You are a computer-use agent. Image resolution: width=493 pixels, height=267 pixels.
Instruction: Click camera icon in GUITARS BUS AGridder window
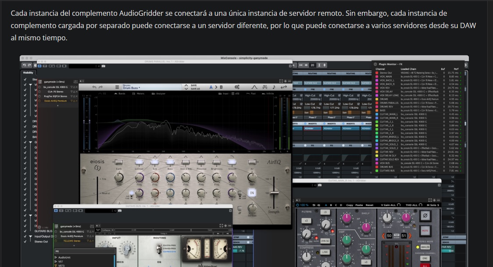tap(120, 210)
